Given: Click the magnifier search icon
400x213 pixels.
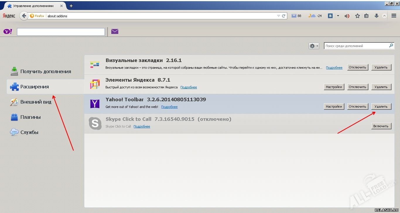Looking at the screenshot, I should pyautogui.click(x=391, y=46).
